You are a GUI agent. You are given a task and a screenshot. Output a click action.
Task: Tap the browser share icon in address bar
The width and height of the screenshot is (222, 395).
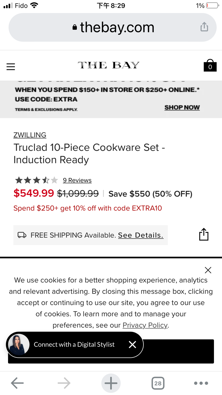pyautogui.click(x=204, y=27)
